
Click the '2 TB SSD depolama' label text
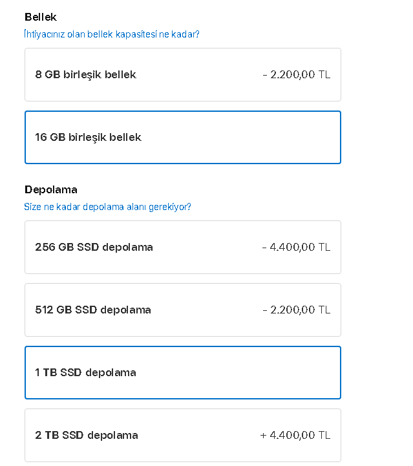click(x=87, y=436)
